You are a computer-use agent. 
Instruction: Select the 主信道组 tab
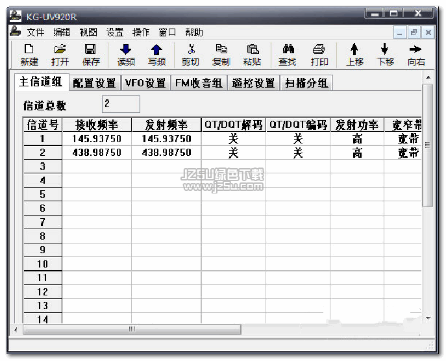click(x=42, y=82)
